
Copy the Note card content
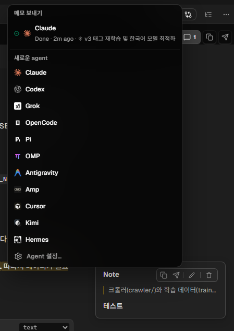[164, 275]
